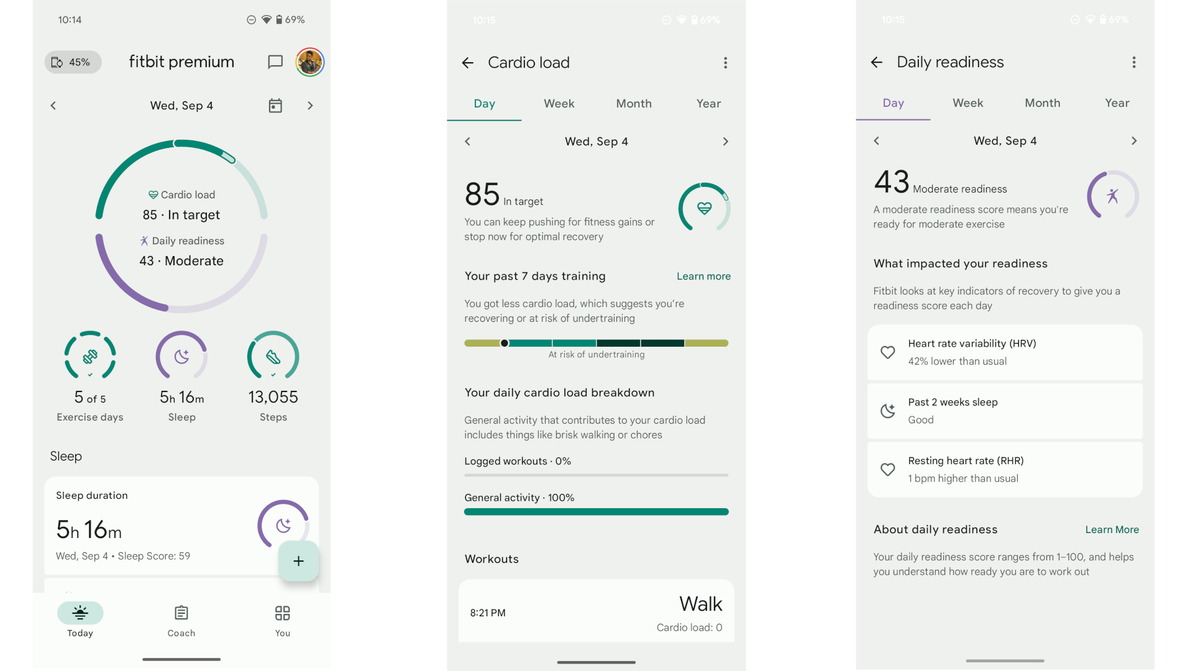The width and height of the screenshot is (1193, 671).
Task: Click Learn More under About daily readiness
Action: [1112, 529]
